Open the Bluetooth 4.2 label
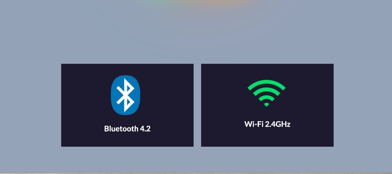The height and width of the screenshot is (174, 392). coord(127,129)
